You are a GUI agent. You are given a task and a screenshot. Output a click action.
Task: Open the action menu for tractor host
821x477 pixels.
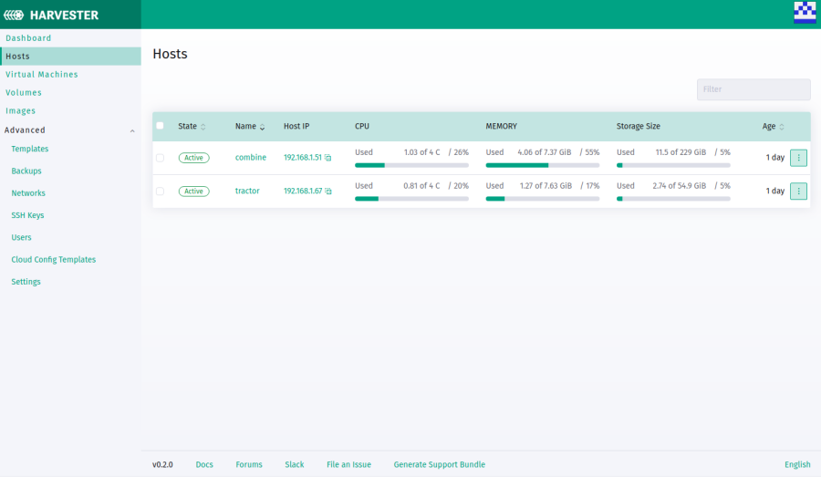[798, 192]
